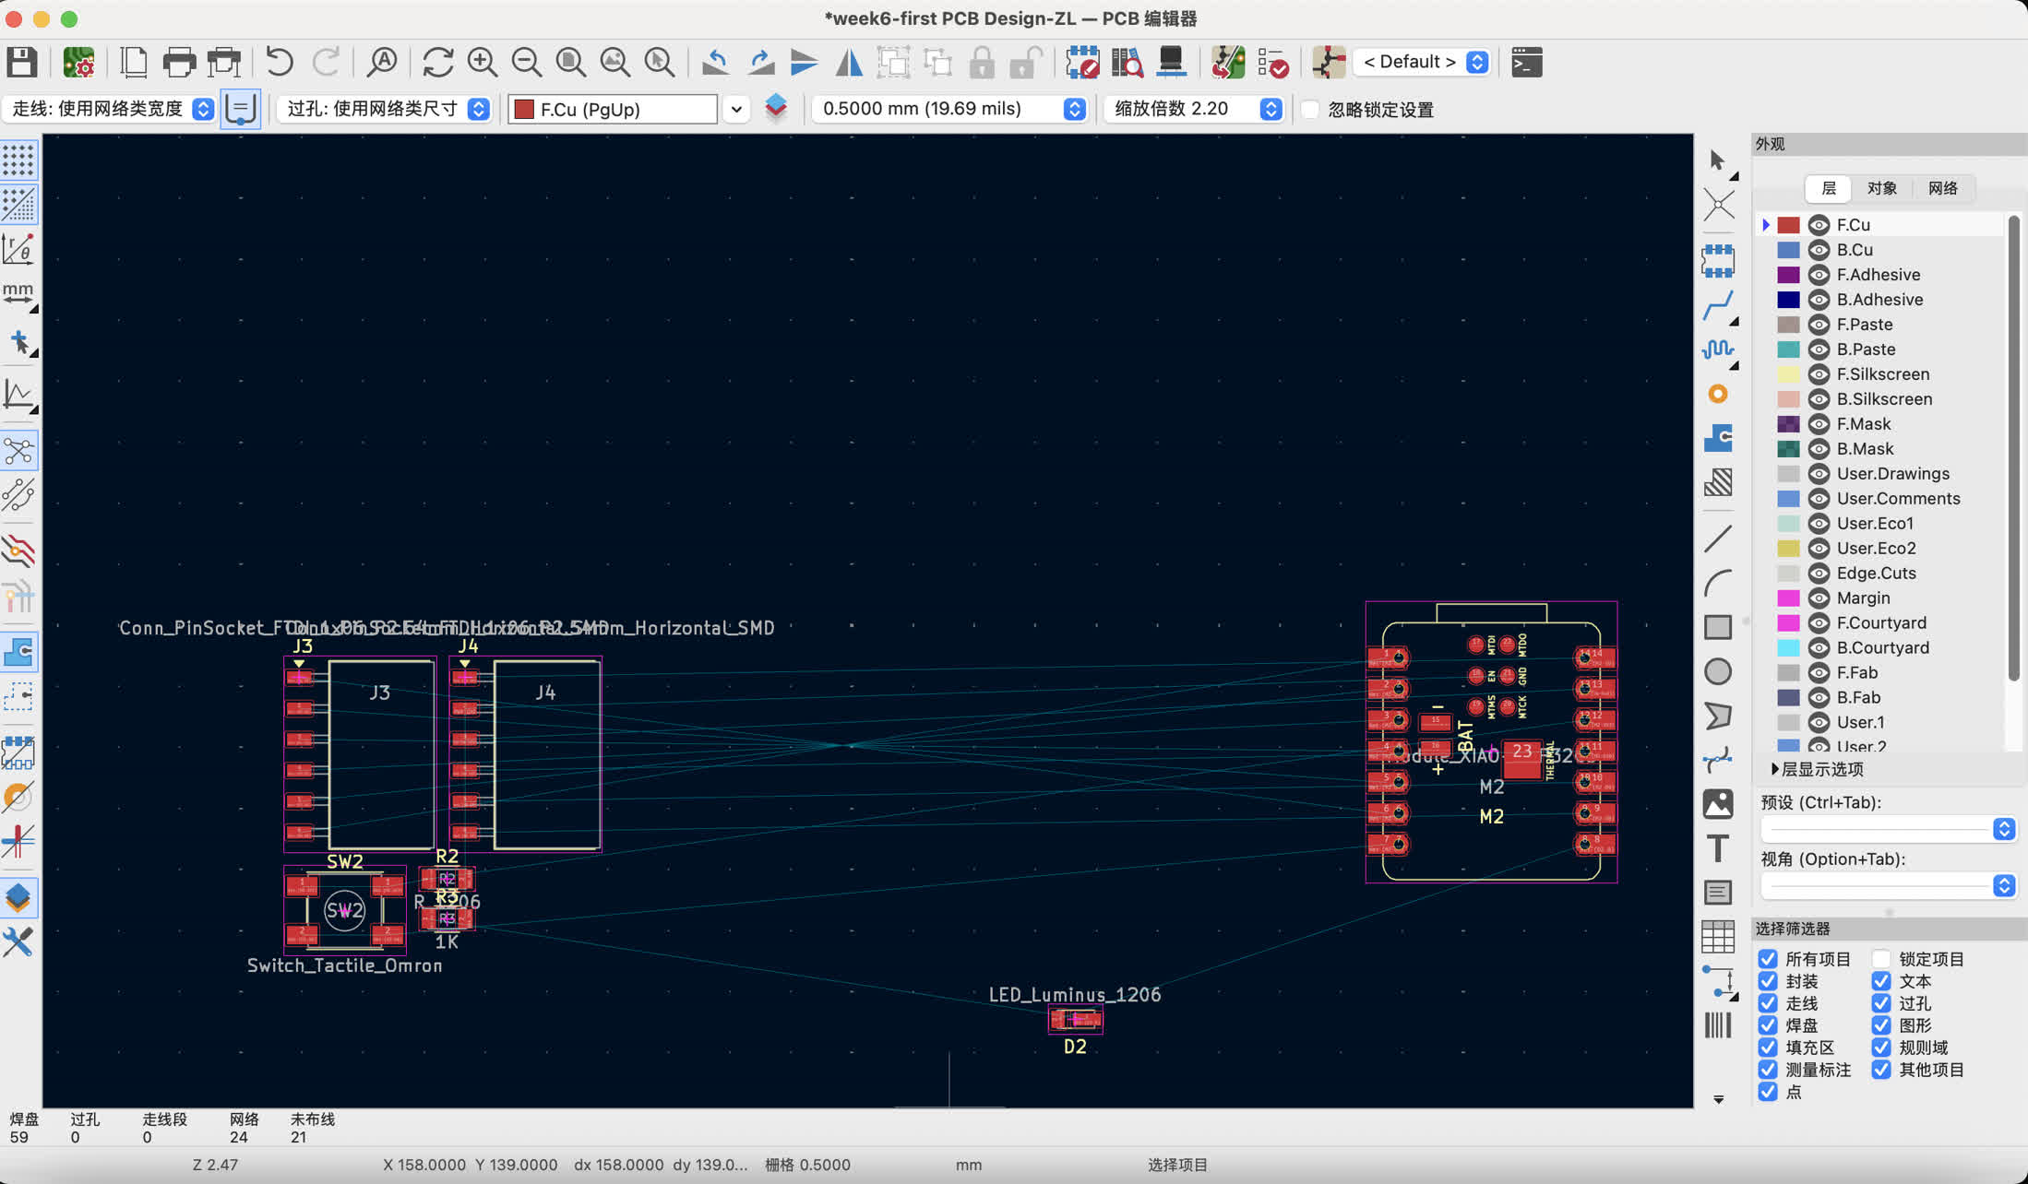Screen dimensions: 2028x1184
Task: Uncheck the 所有项目 filter checkbox
Action: click(x=1768, y=959)
